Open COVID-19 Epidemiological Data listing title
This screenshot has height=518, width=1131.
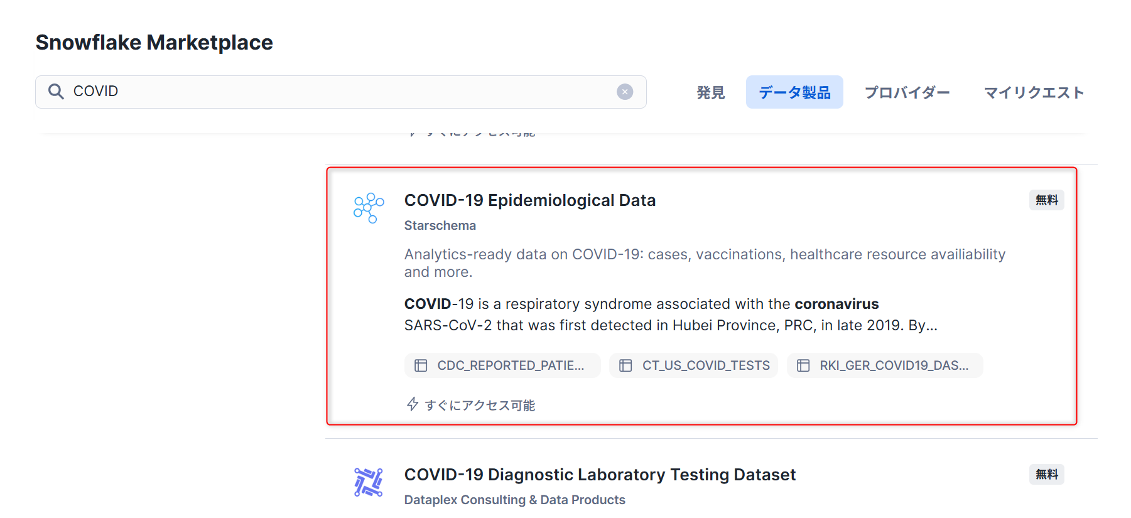[530, 200]
